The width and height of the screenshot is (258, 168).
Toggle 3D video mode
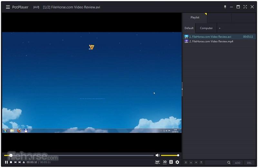(x=164, y=162)
